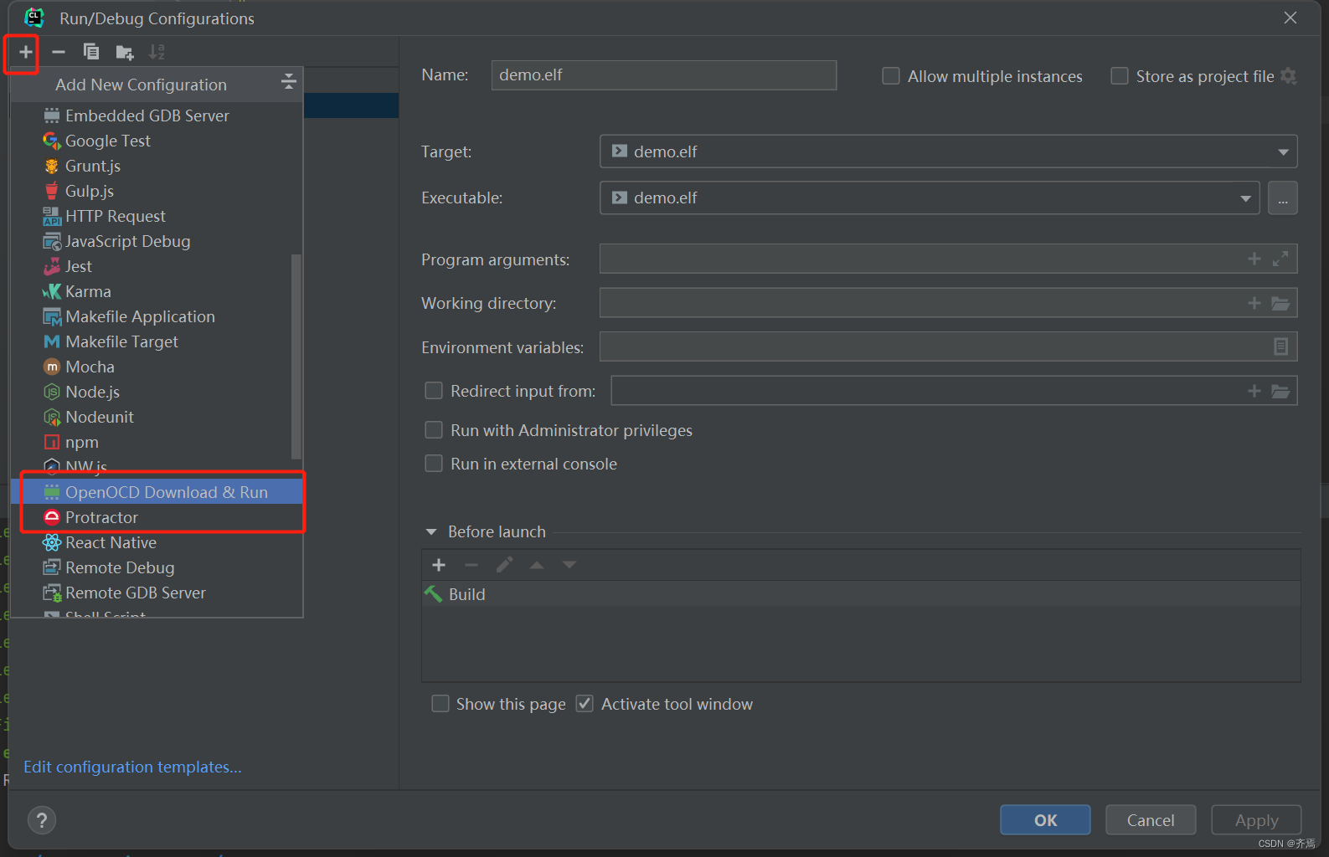
Task: Move Before launch task up
Action: (x=537, y=565)
